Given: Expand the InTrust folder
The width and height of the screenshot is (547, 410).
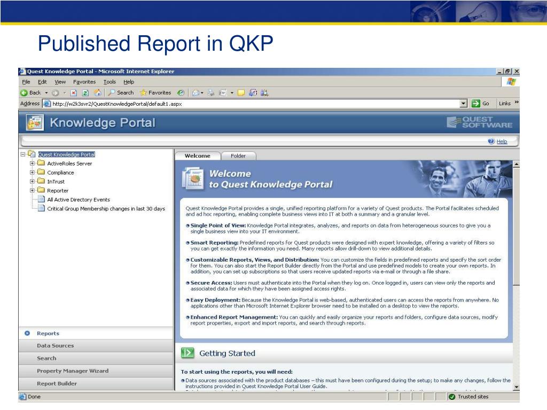Looking at the screenshot, I should [32, 182].
